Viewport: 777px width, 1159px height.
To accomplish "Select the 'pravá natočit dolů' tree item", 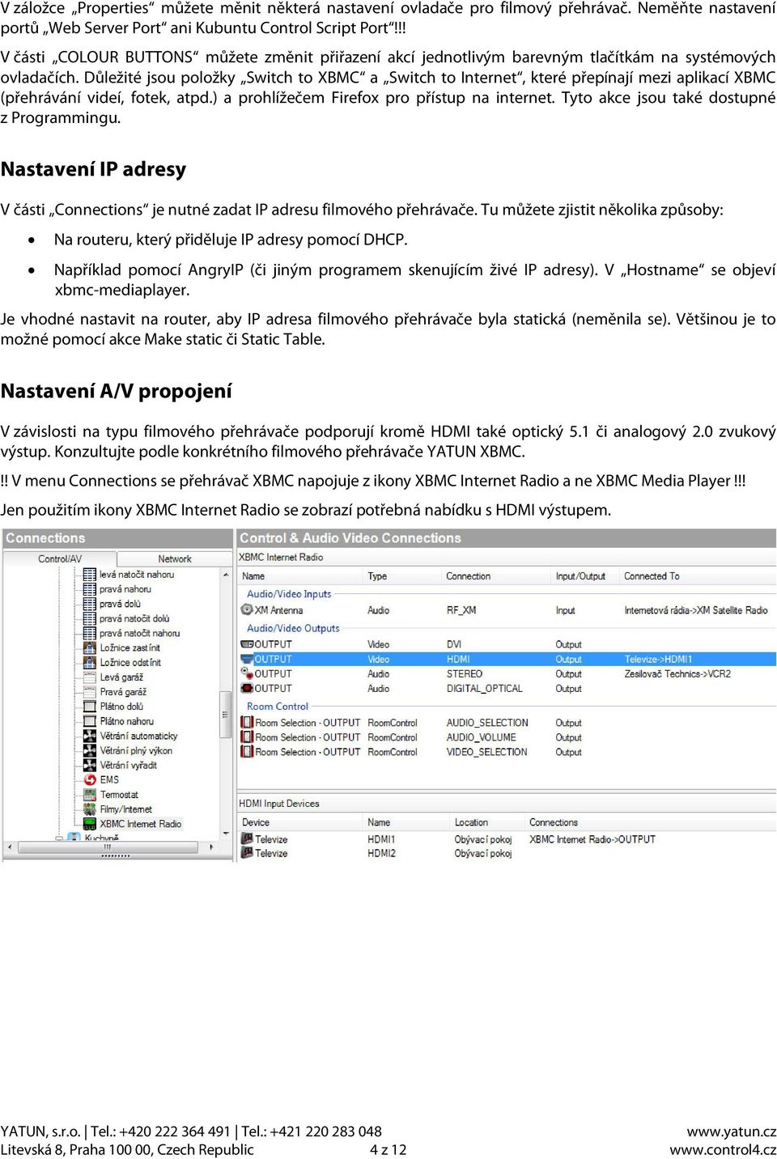I will click(134, 618).
